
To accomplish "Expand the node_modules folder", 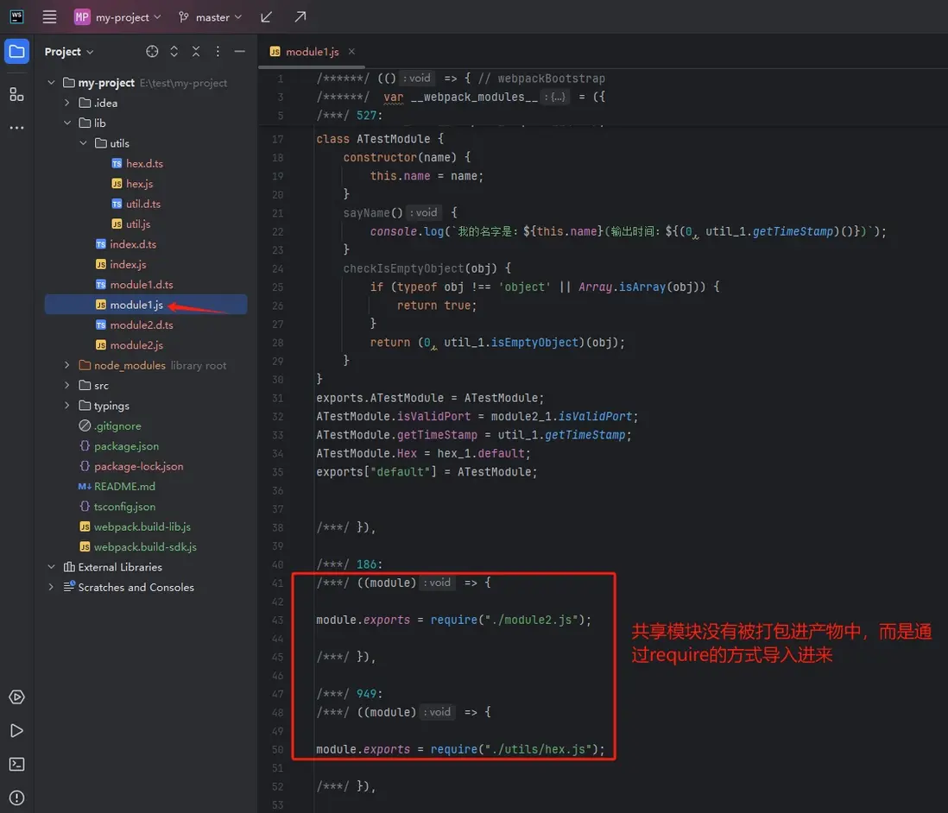I will (67, 365).
